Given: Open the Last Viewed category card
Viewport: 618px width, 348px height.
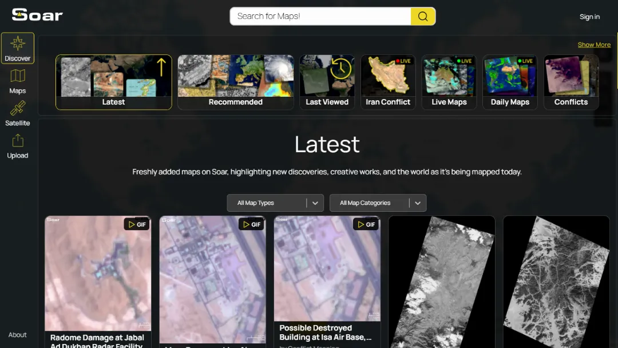Looking at the screenshot, I should pos(327,82).
